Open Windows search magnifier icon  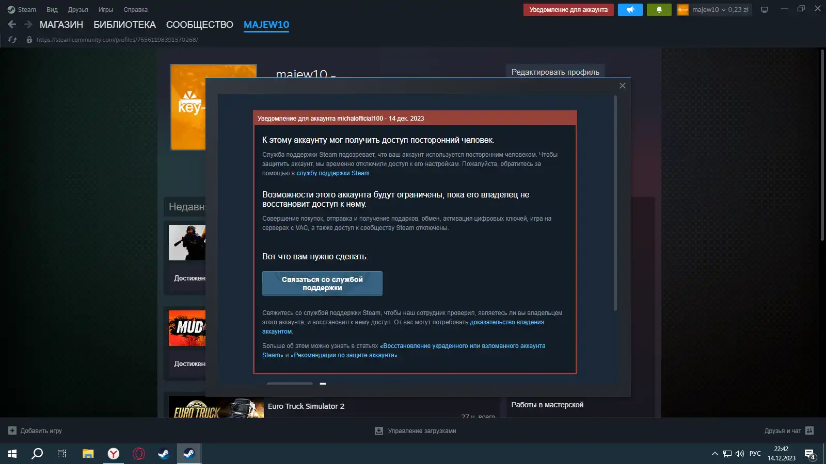(37, 454)
